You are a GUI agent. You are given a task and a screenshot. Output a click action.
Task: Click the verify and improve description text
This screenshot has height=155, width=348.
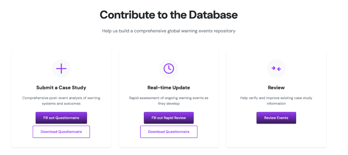[276, 101]
